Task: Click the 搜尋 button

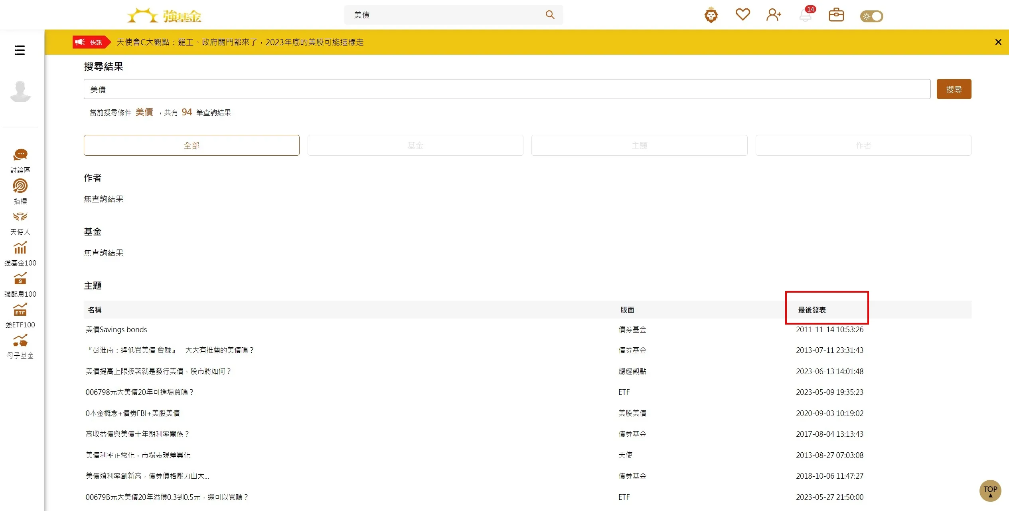Action: (x=954, y=89)
